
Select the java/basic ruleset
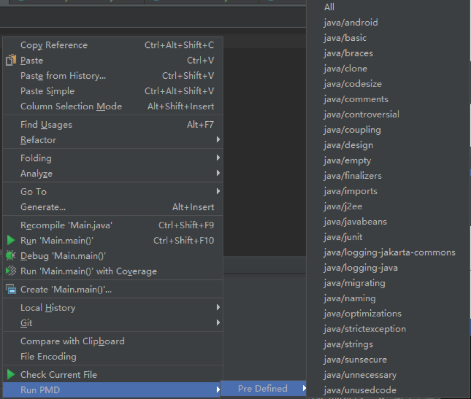tap(388, 38)
